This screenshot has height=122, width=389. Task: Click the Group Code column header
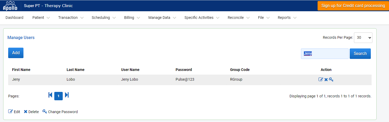(x=240, y=70)
